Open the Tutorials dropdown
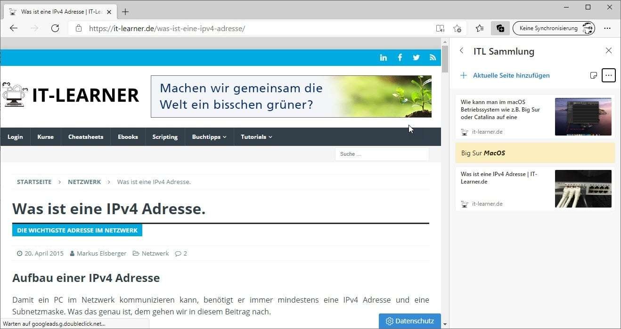The width and height of the screenshot is (621, 329). 256,136
